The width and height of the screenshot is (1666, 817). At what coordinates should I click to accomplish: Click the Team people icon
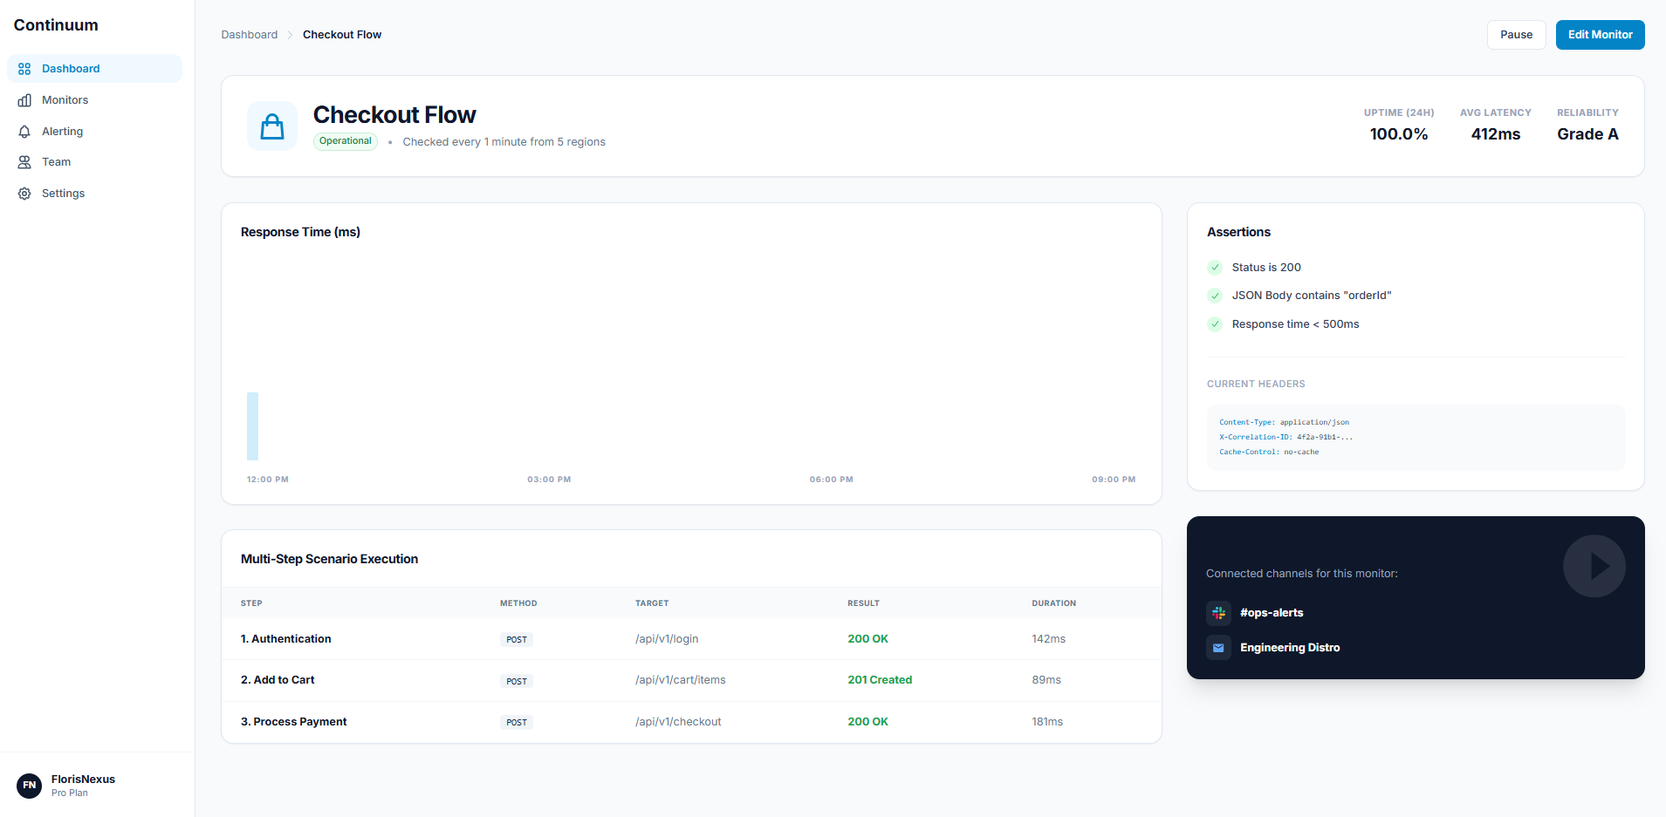click(24, 162)
